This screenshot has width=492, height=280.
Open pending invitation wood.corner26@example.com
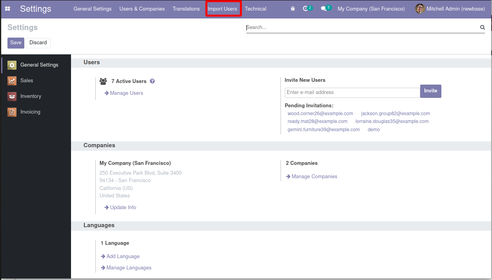320,114
